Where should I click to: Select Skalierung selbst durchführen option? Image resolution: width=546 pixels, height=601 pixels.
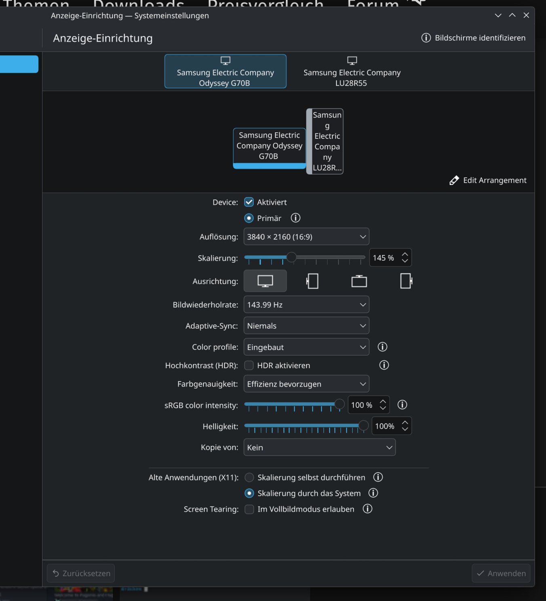coord(249,477)
